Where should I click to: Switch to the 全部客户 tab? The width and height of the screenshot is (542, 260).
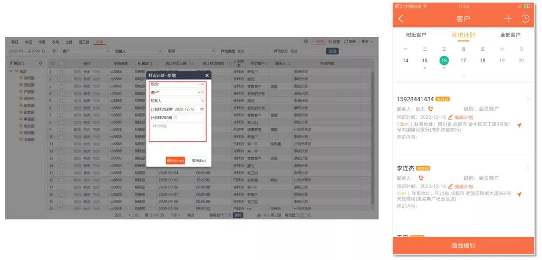[x=510, y=35]
